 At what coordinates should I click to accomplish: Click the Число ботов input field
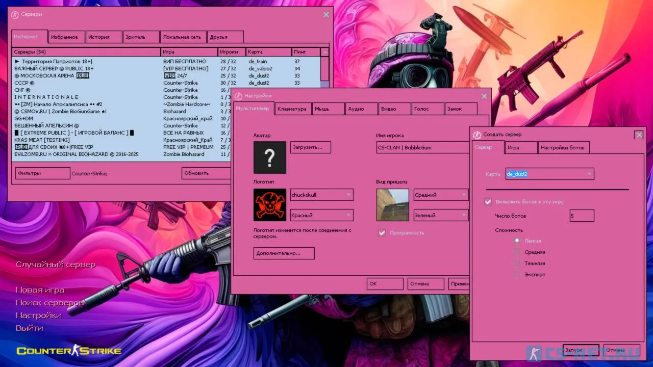pos(582,216)
